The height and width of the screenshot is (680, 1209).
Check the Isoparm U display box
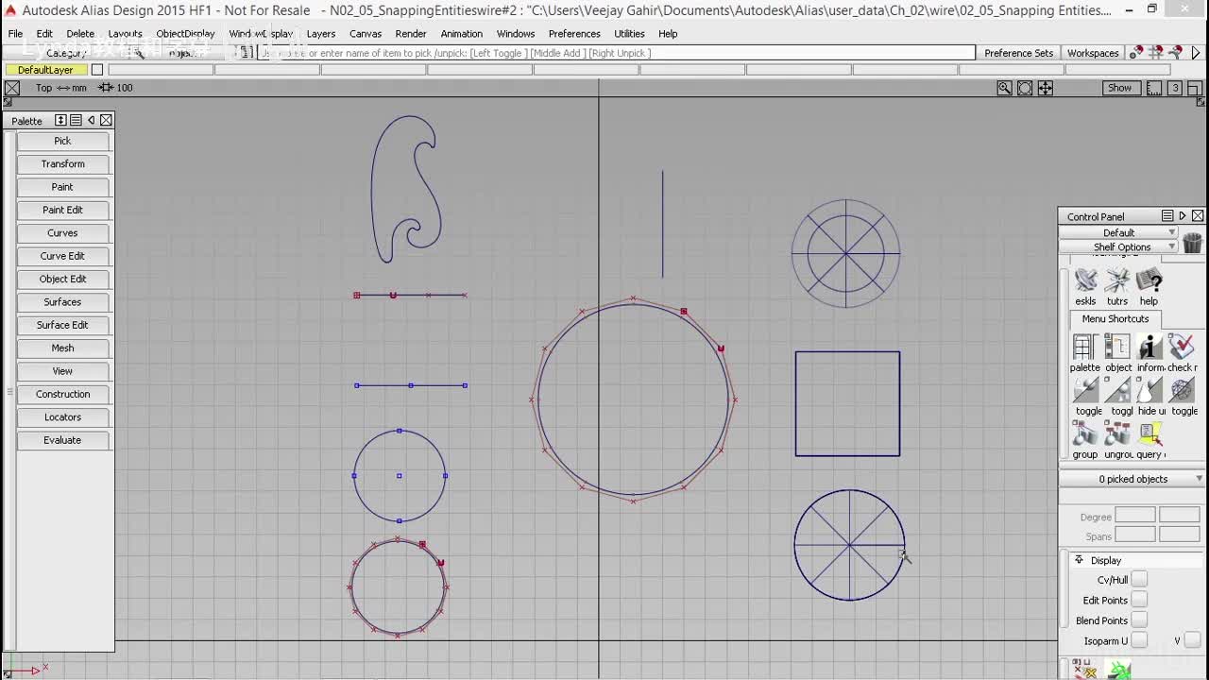tap(1139, 640)
